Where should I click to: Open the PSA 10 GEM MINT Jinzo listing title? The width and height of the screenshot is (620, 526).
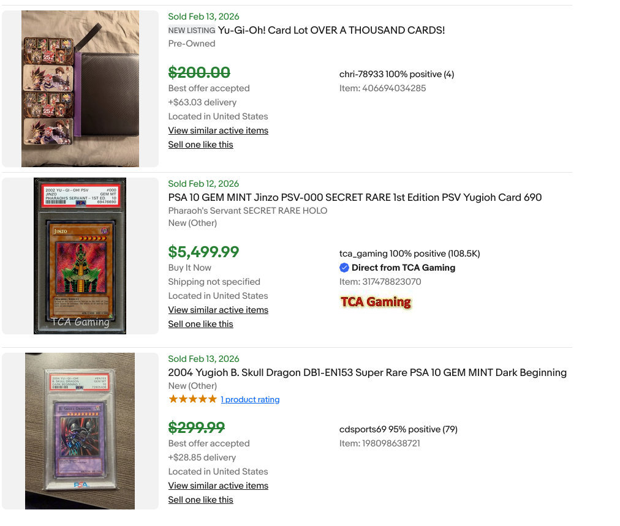tap(355, 197)
